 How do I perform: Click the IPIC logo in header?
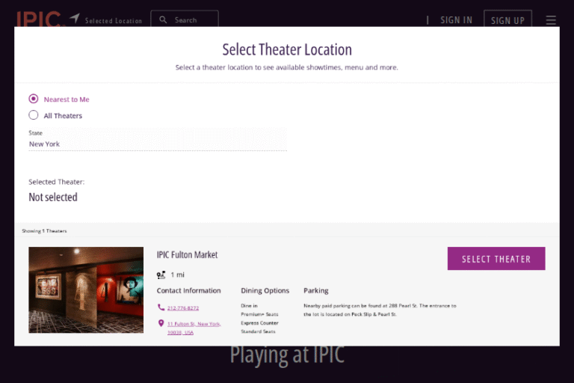point(38,19)
